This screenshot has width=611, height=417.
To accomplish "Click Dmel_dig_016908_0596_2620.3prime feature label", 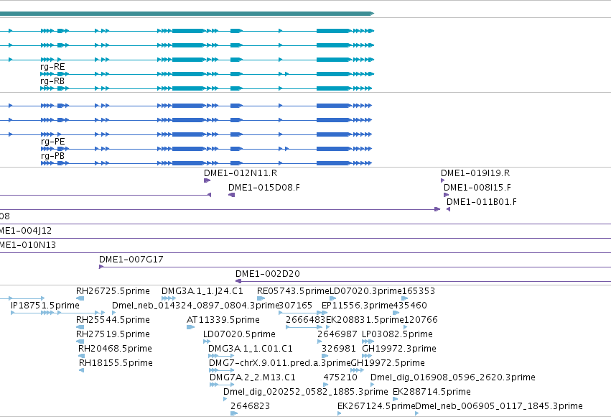I will [x=453, y=378].
